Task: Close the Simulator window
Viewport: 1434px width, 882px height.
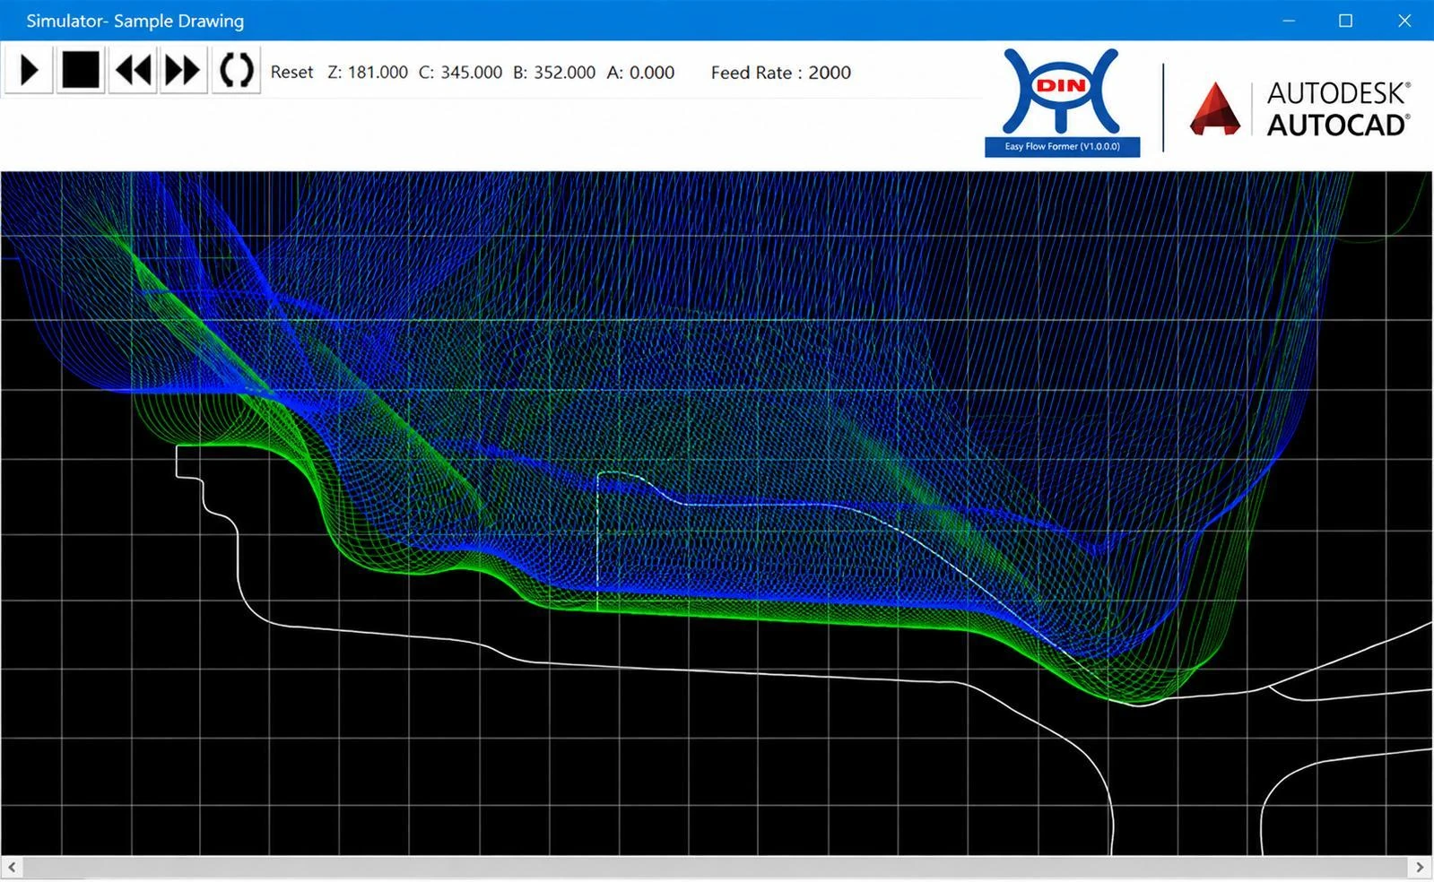Action: pyautogui.click(x=1404, y=20)
